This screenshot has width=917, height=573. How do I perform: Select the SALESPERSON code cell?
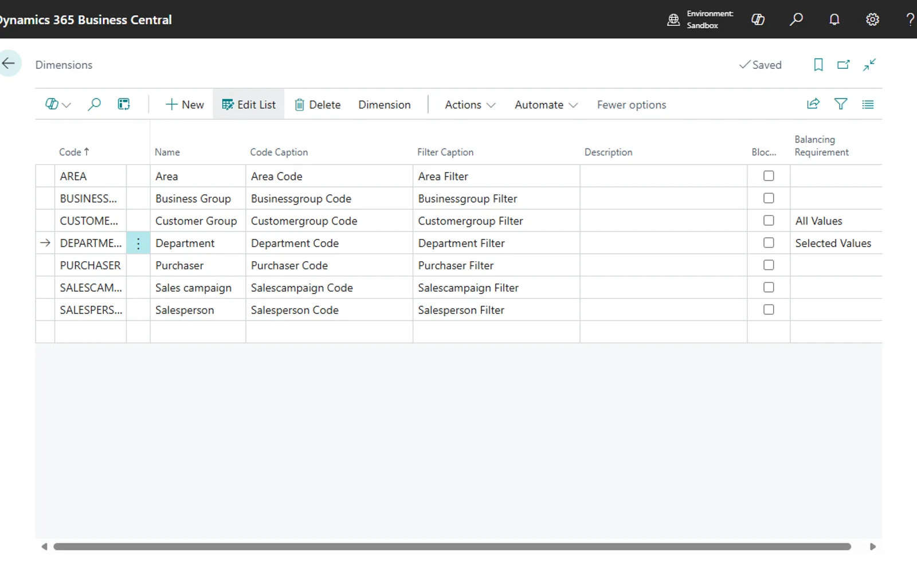(x=91, y=310)
